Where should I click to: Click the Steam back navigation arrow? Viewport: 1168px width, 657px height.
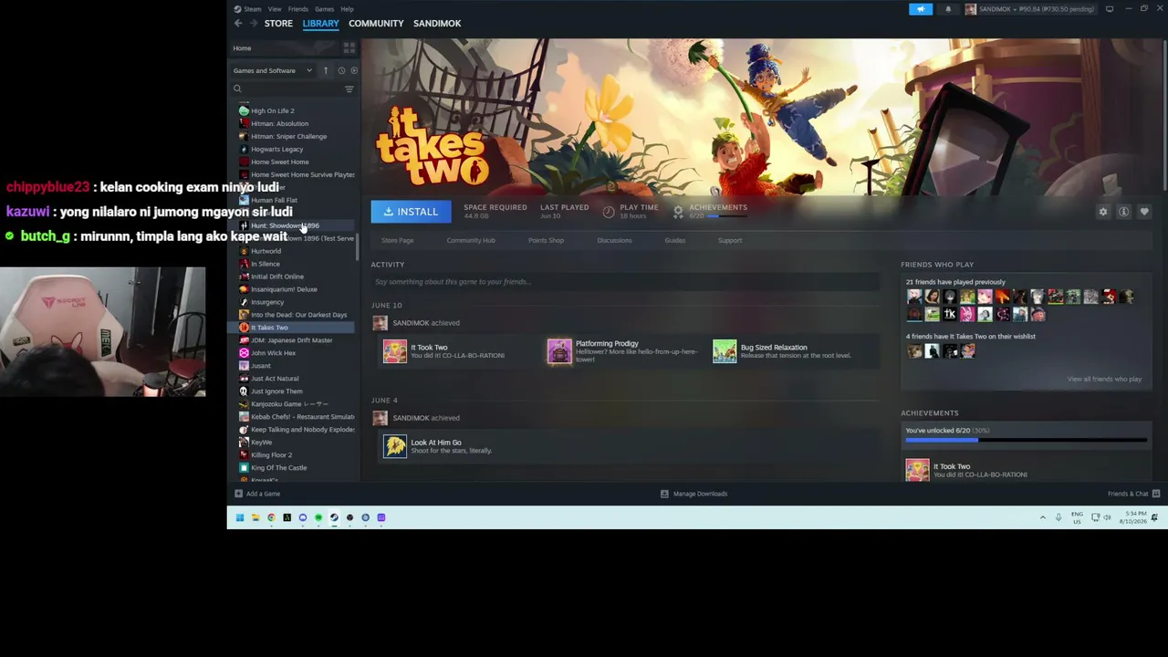tap(238, 24)
